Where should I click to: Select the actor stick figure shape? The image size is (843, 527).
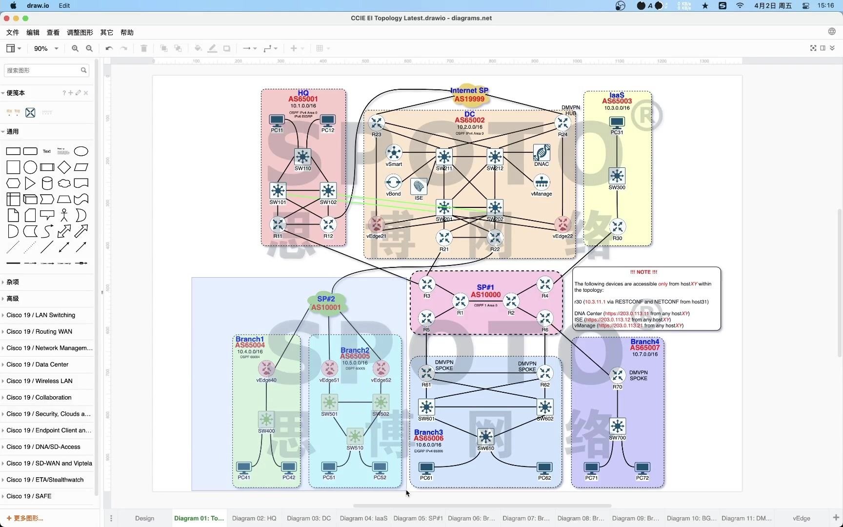64,215
